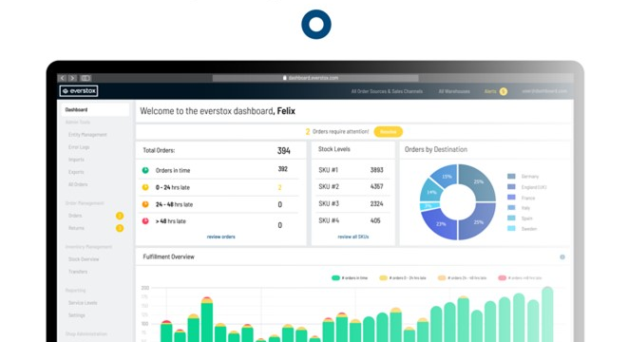Image resolution: width=628 pixels, height=342 pixels.
Task: Toggle Italy legend swatch
Action: [511, 207]
